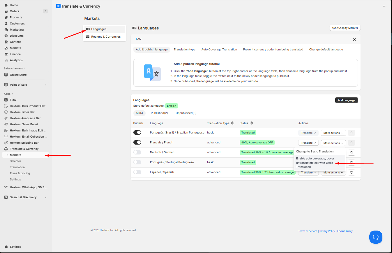Open Regions & Currencies section
The image size is (392, 253).
[105, 37]
